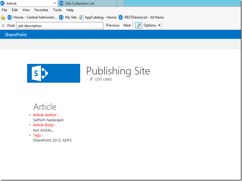
Task: Open the Favorites menu
Action: 41,10
